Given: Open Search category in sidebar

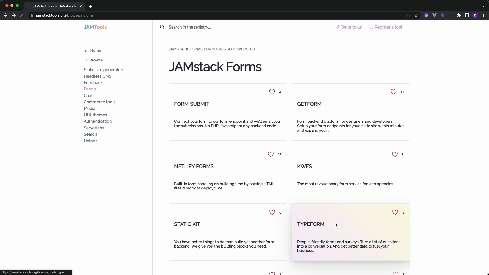Looking at the screenshot, I should 90,134.
